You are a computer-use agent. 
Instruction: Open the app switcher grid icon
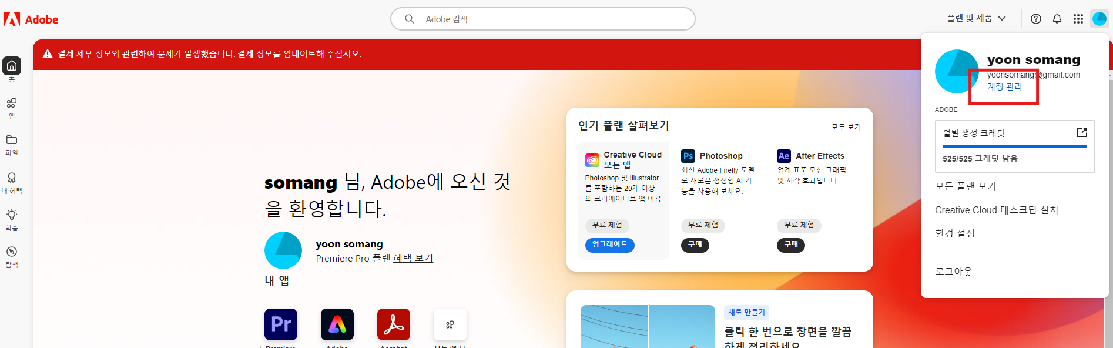point(1078,19)
